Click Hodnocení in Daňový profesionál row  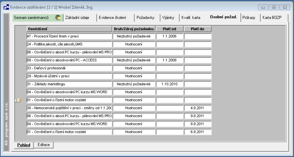(x=134, y=68)
